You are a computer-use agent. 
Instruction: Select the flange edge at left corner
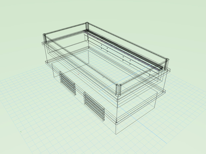[x=44, y=44]
